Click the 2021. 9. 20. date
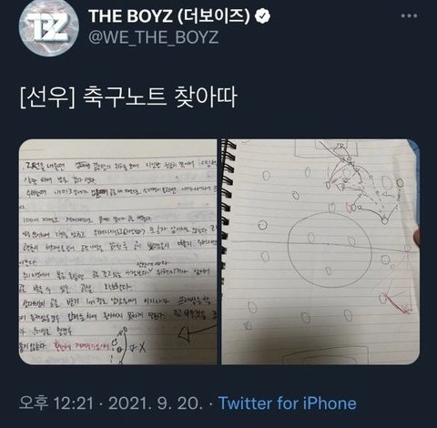The width and height of the screenshot is (437, 428). click(x=156, y=403)
